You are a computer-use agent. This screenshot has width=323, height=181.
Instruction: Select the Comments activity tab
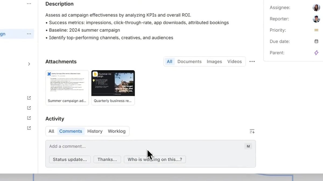[71, 131]
